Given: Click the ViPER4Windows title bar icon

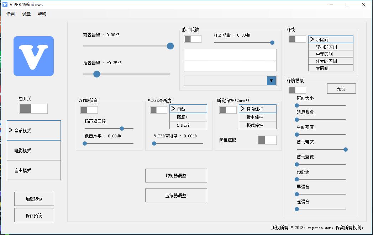Looking at the screenshot, I should [5, 5].
